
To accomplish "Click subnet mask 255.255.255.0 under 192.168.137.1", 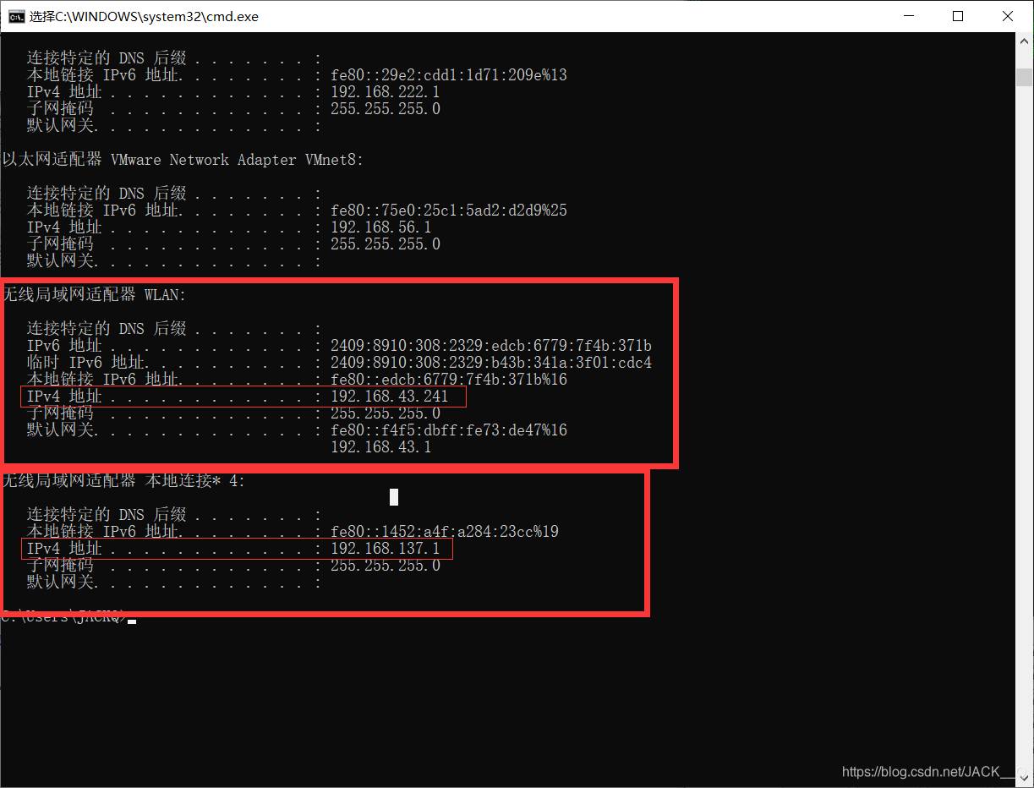I will (386, 566).
